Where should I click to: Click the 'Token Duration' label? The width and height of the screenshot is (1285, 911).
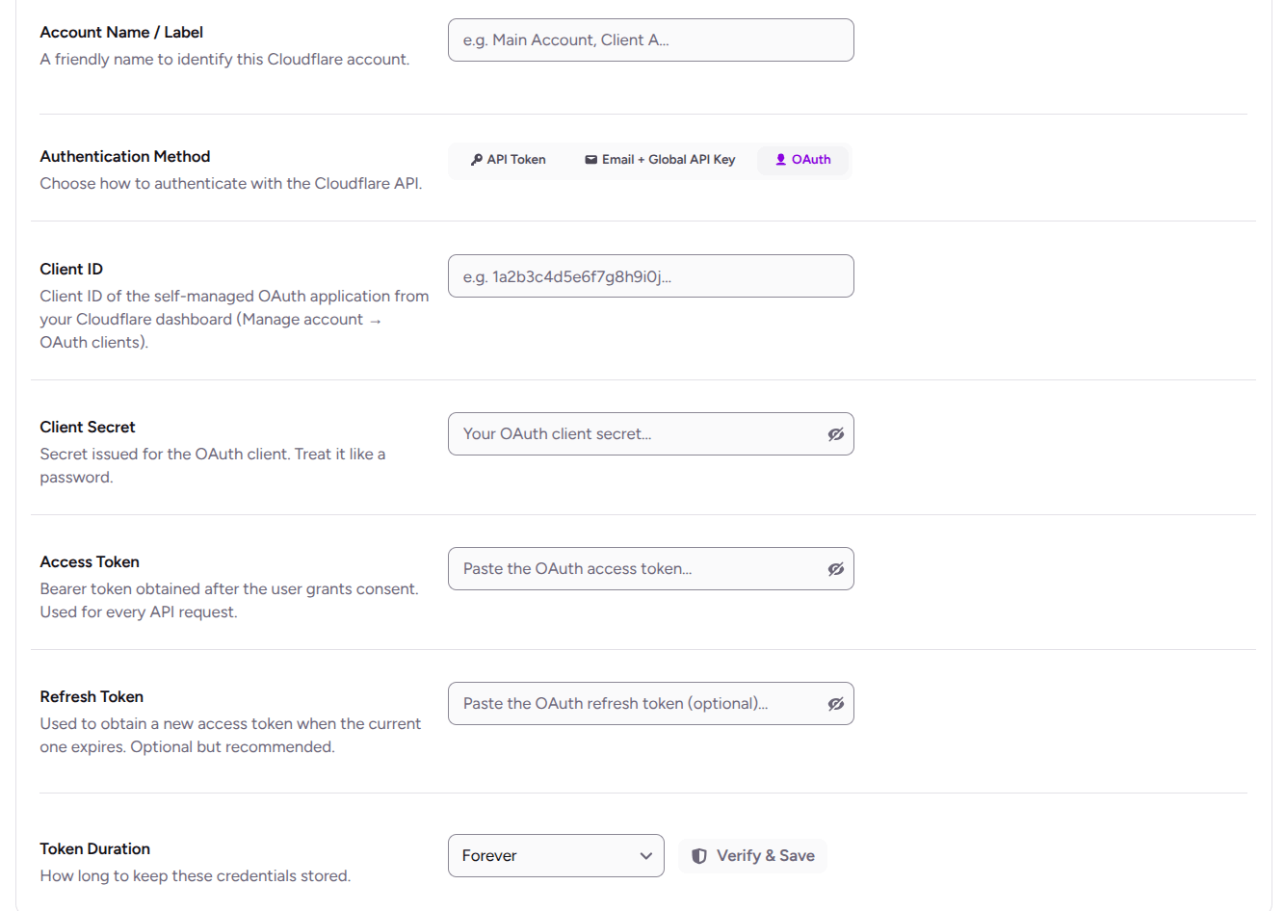(x=95, y=849)
